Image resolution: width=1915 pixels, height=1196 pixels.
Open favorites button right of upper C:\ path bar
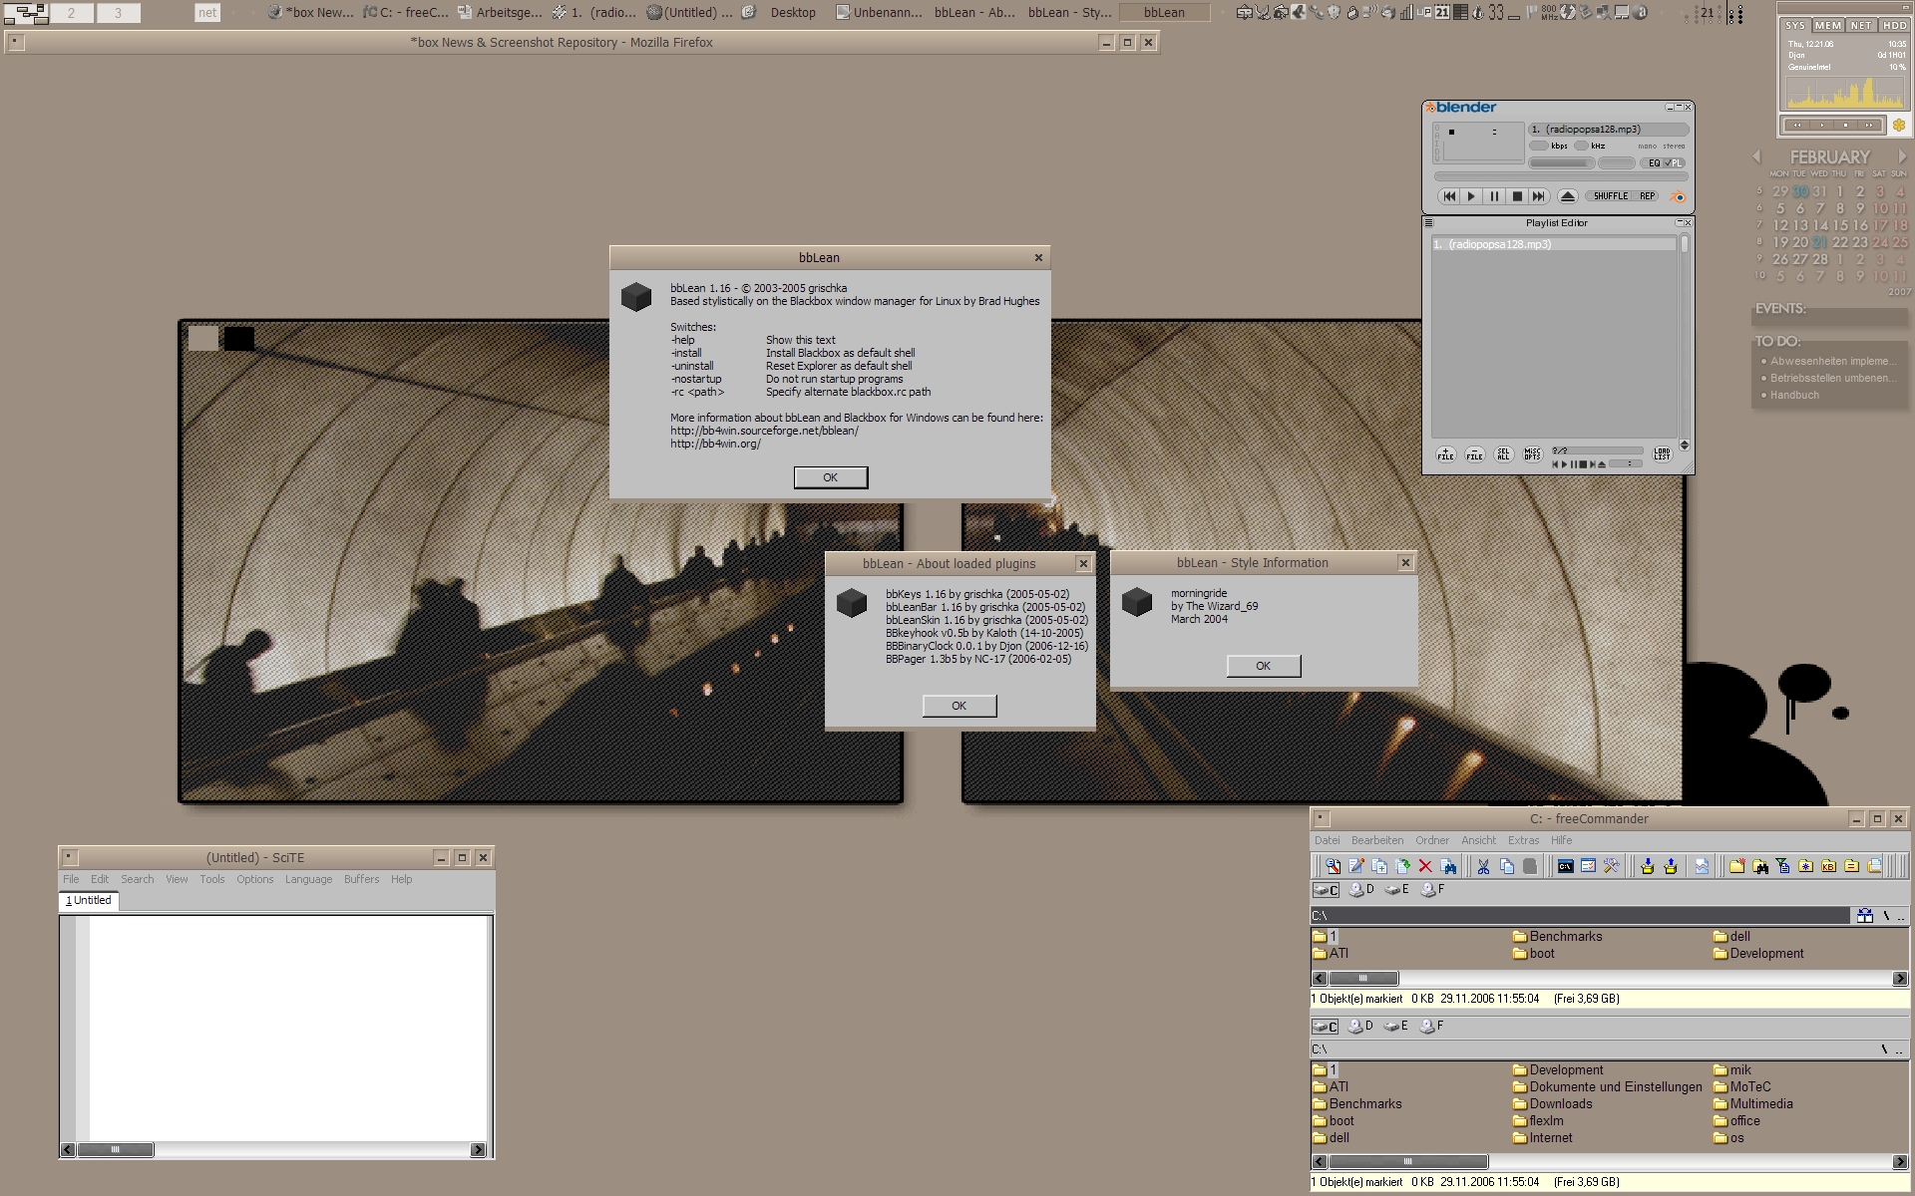pos(1865,916)
